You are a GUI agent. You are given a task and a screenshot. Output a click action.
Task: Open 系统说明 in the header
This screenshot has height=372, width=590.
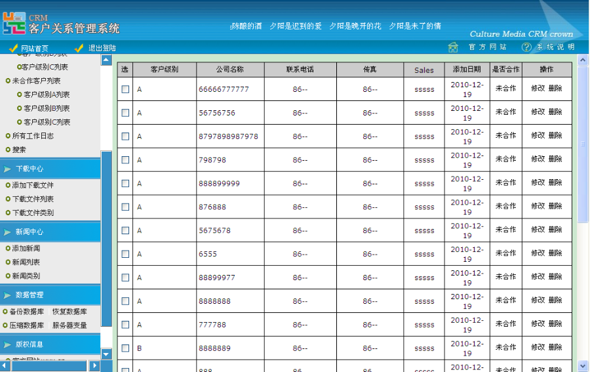(555, 47)
